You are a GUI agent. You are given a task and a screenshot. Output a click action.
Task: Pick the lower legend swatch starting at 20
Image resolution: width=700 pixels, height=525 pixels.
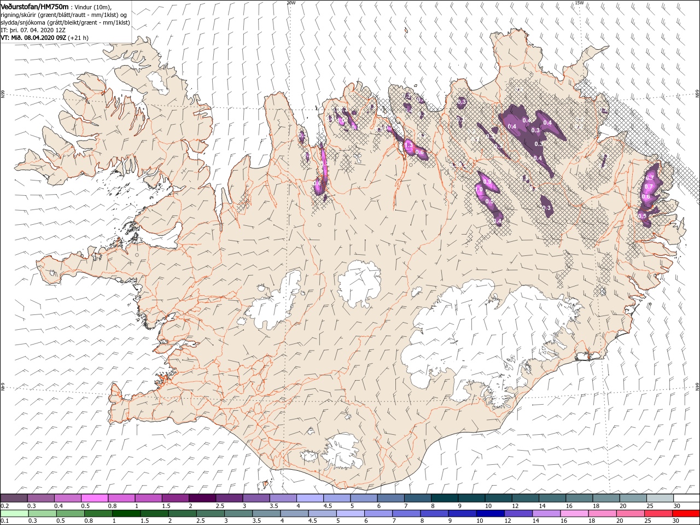630,514
